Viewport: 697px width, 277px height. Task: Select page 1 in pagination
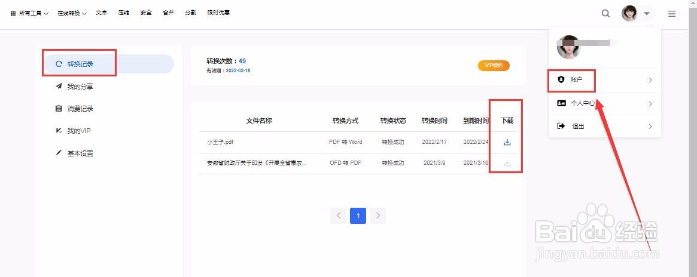358,216
